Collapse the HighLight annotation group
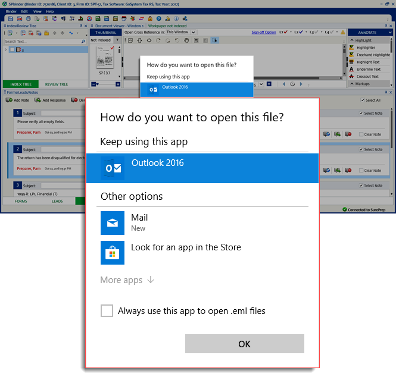This screenshot has width=396, height=377. [352, 40]
